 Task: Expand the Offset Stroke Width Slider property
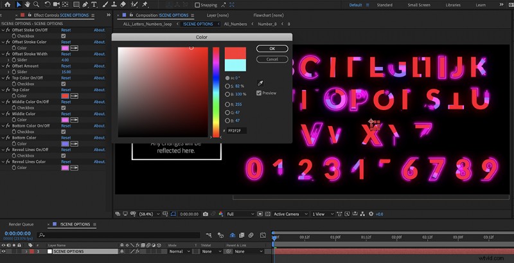pos(8,60)
